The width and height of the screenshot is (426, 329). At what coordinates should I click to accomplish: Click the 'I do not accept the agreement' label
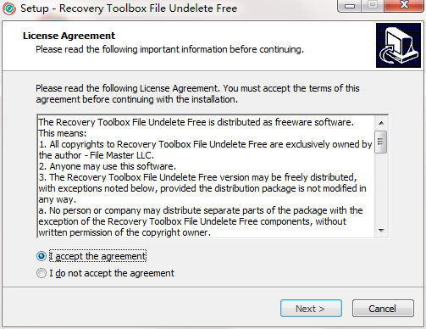pos(112,273)
